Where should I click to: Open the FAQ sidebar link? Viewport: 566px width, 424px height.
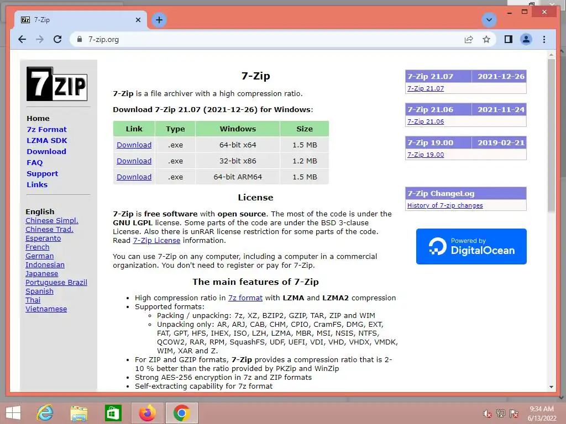(35, 163)
